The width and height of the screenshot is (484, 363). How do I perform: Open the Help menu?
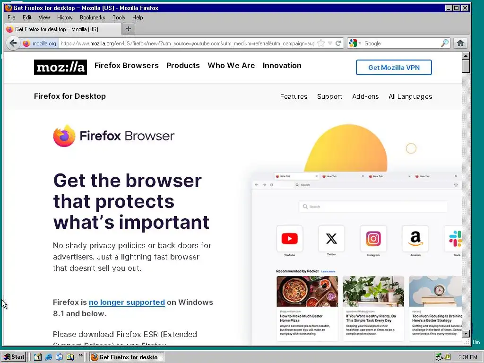click(138, 17)
